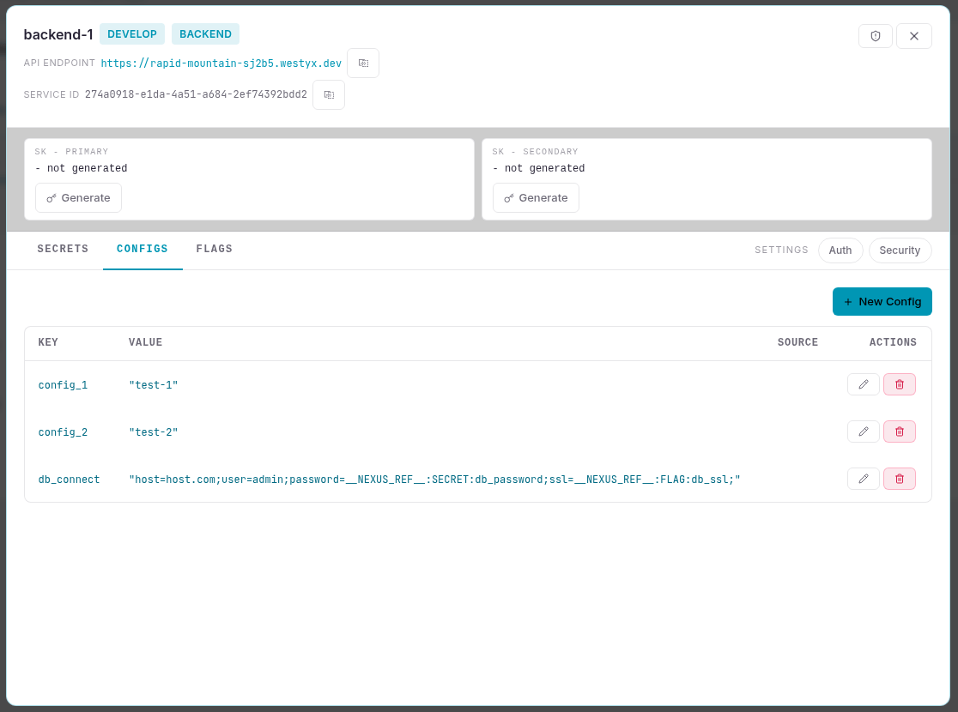Generate the primary SK key

(78, 198)
